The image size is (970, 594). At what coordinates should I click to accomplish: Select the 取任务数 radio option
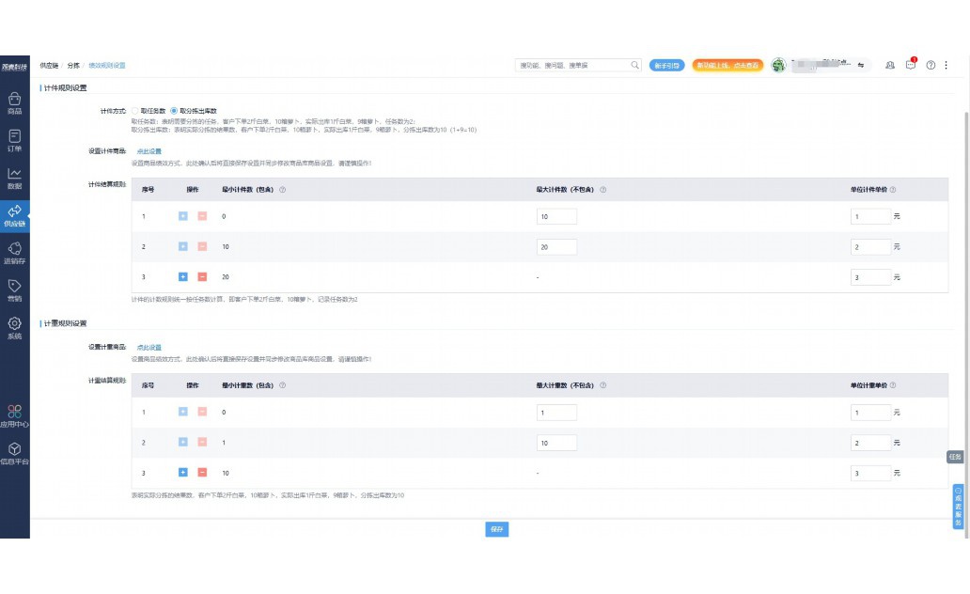(x=135, y=111)
